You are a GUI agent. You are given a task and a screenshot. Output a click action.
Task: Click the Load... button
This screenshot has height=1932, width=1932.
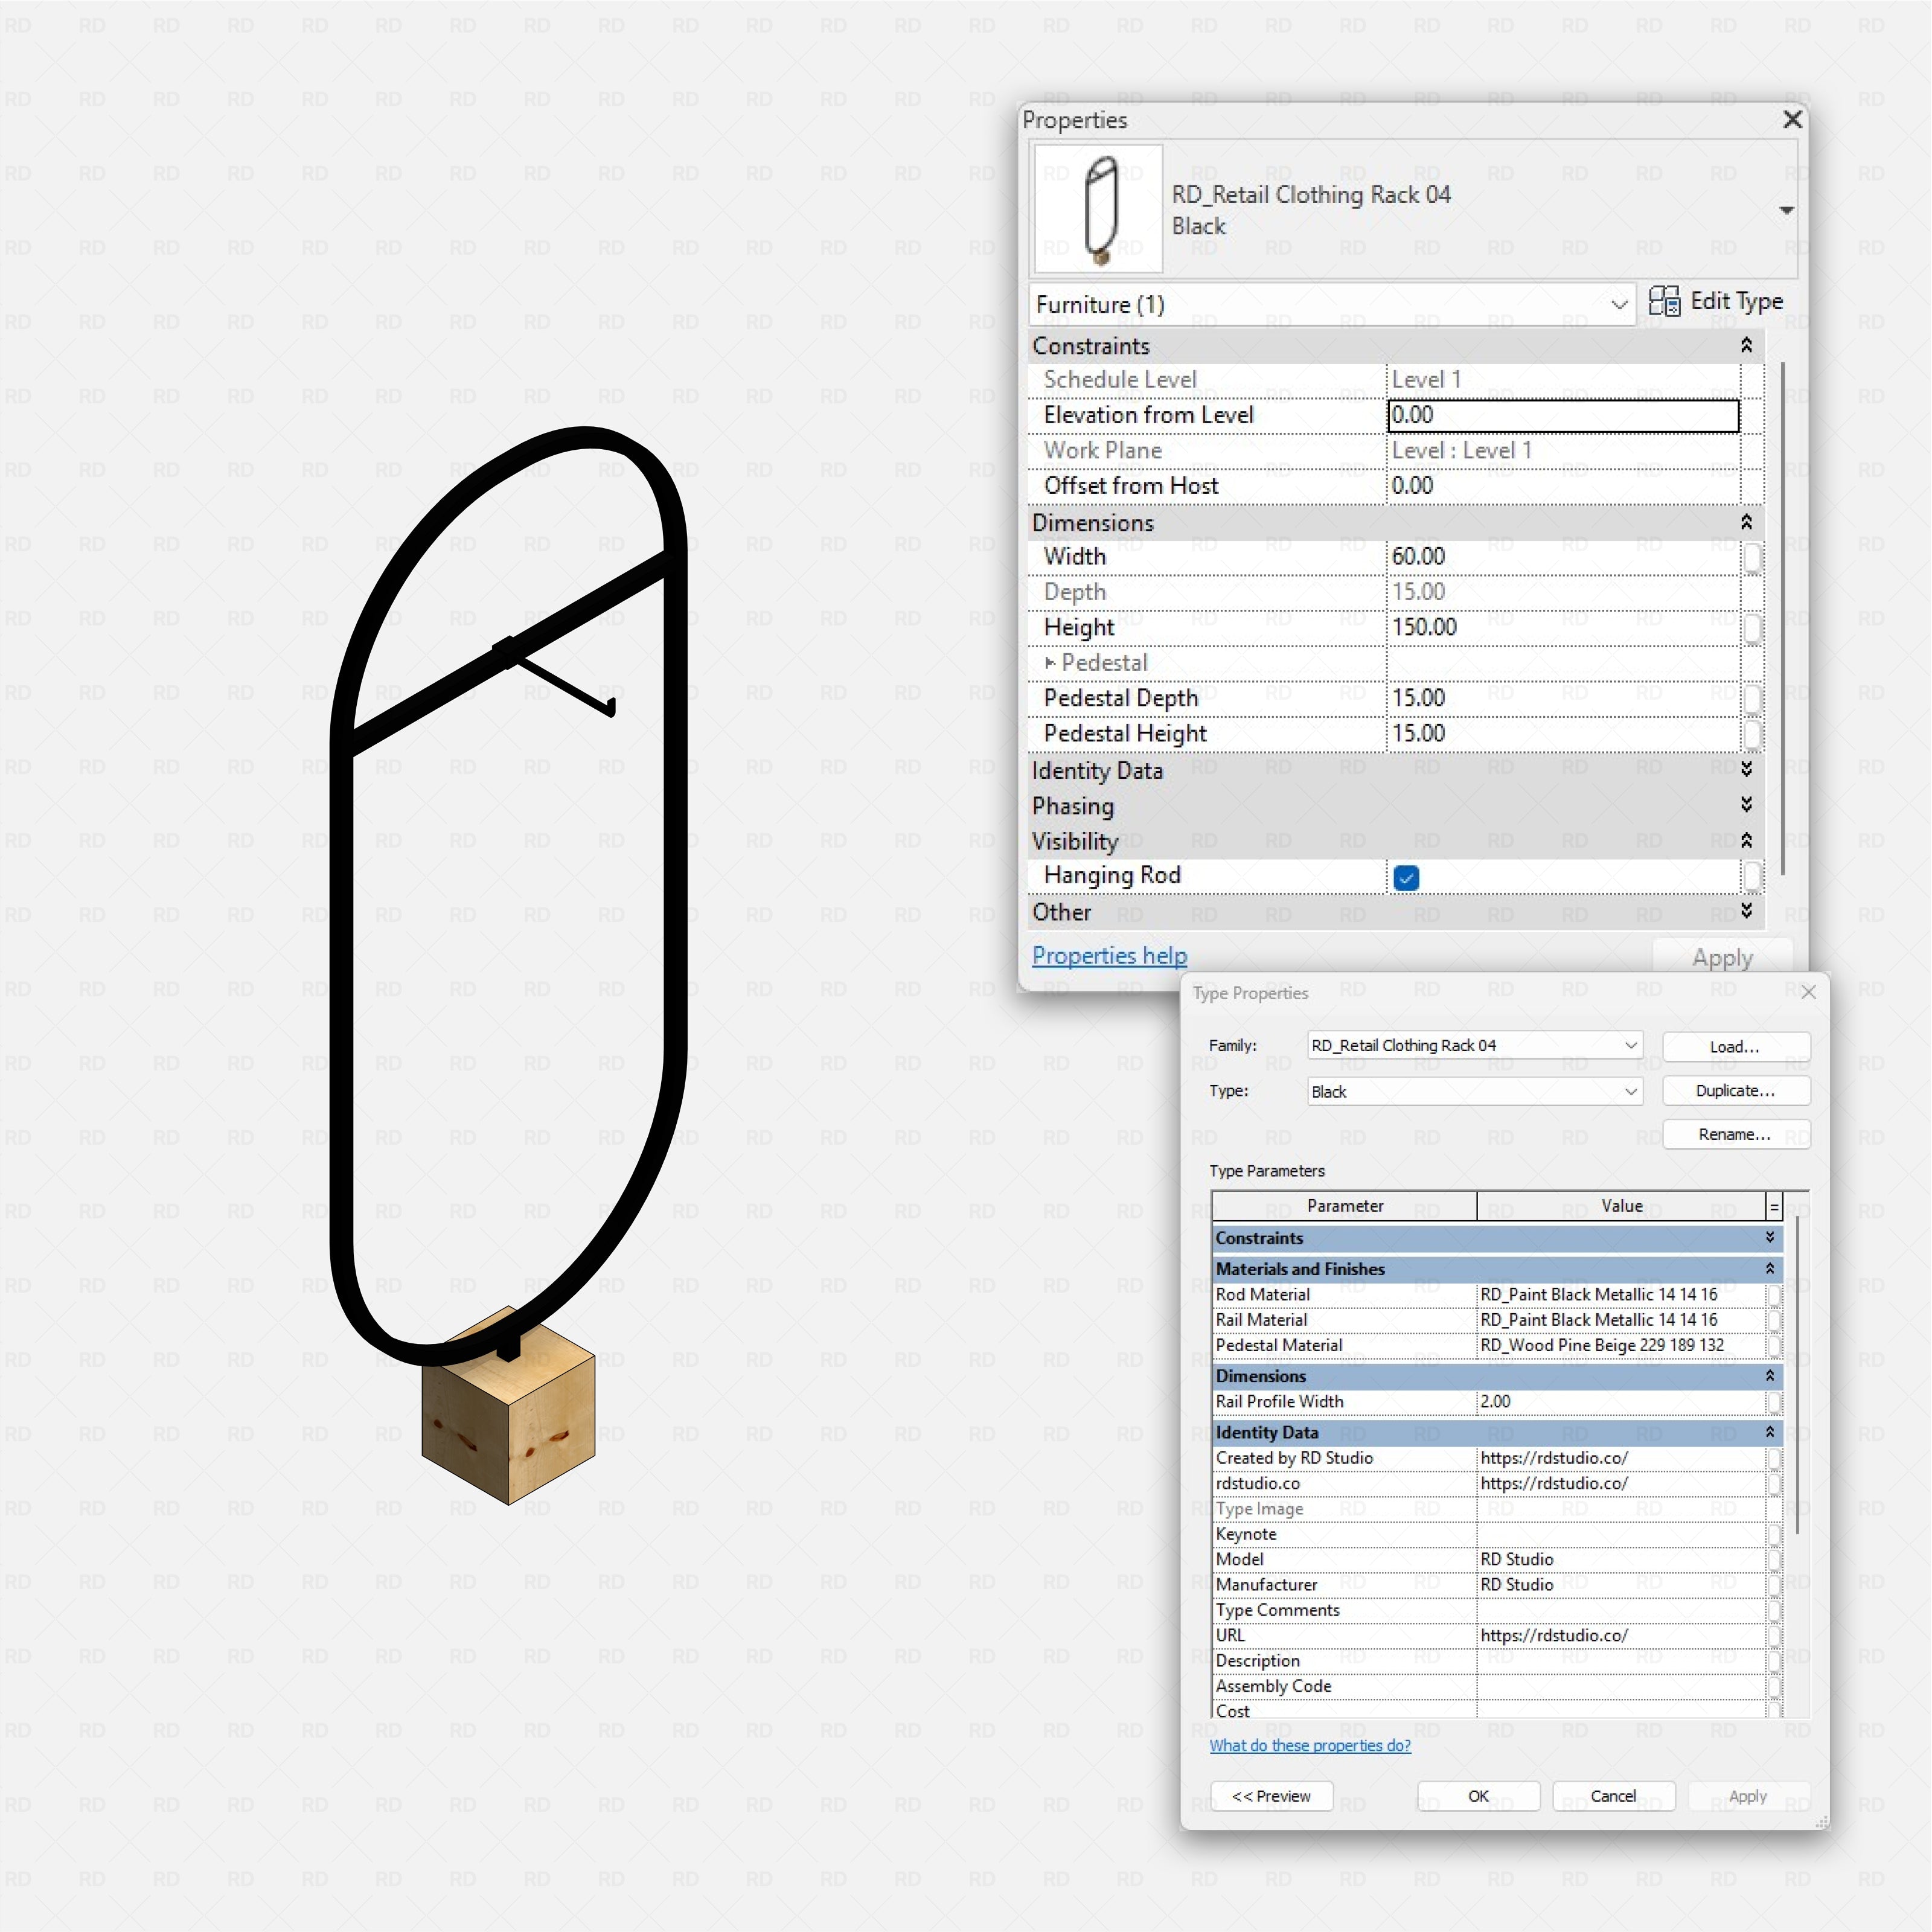[x=1735, y=1046]
